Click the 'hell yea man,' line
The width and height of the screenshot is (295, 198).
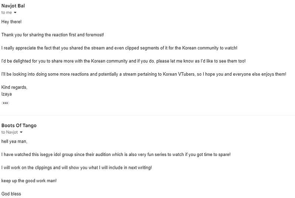click(14, 141)
